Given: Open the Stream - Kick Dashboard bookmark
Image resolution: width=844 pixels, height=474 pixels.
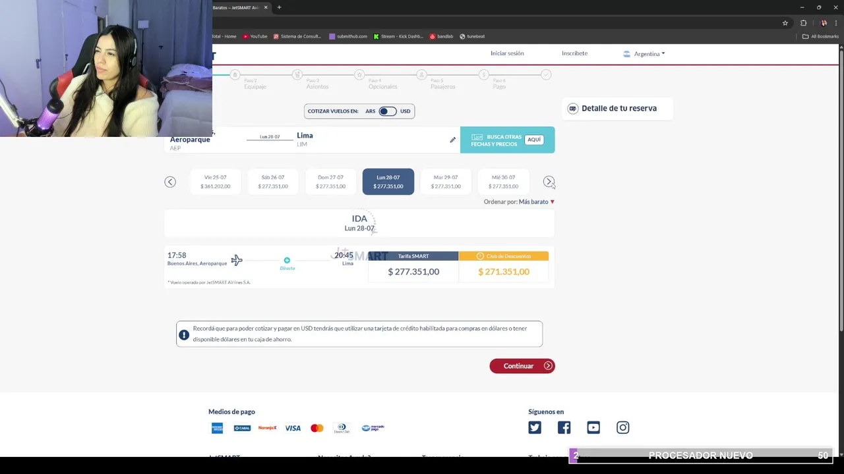Looking at the screenshot, I should point(398,36).
